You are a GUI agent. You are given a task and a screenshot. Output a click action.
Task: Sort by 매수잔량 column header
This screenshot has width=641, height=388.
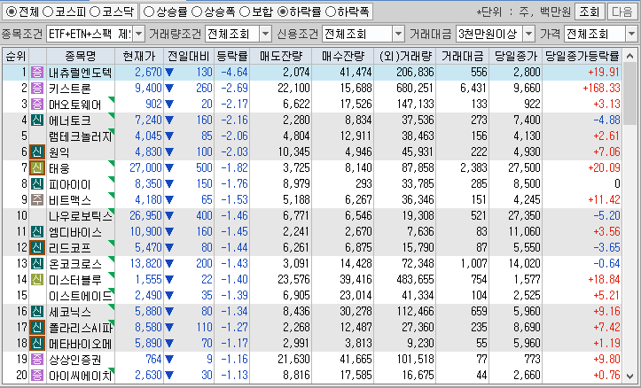(x=342, y=57)
